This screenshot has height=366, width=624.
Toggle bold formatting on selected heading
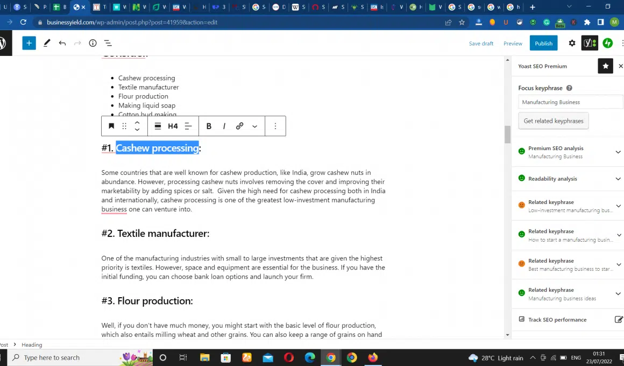tap(209, 126)
